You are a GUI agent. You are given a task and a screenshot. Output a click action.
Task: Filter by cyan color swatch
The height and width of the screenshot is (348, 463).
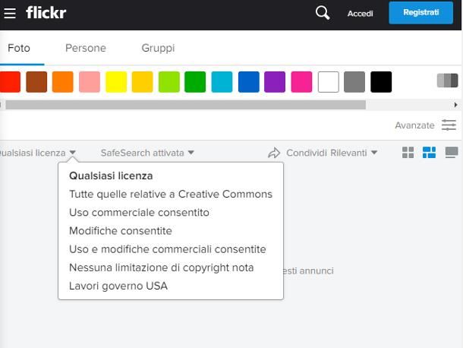(x=222, y=82)
